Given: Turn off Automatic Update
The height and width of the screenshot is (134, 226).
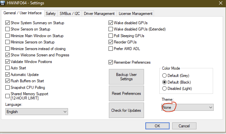Looking at the screenshot, I should coord(7,75).
